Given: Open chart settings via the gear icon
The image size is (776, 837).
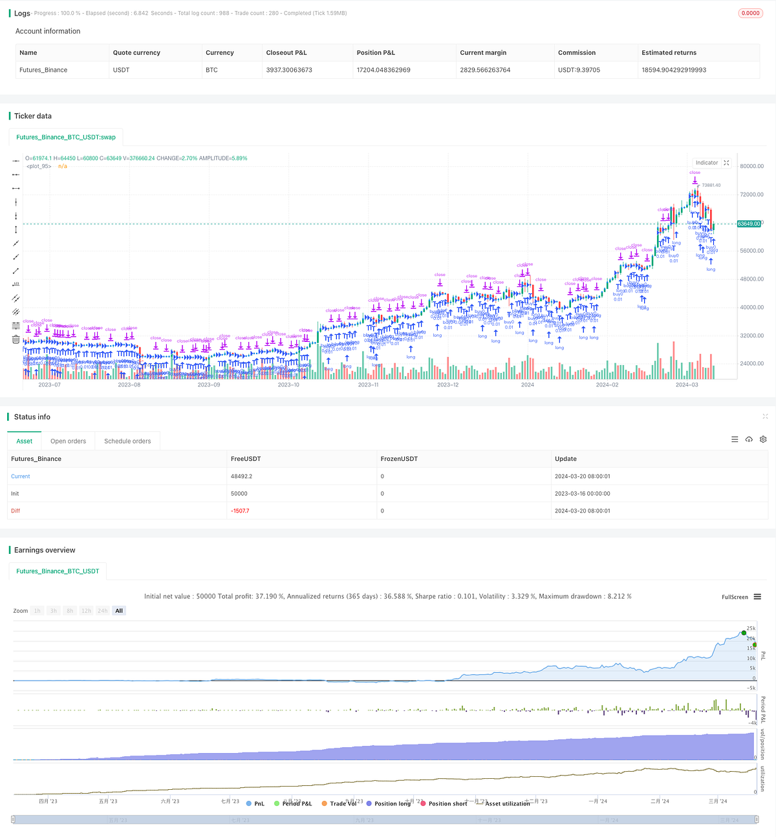Looking at the screenshot, I should [763, 439].
